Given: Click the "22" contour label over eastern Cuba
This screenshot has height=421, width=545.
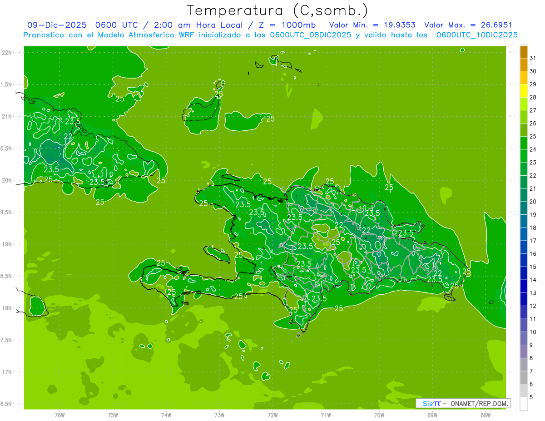Looking at the screenshot, I should pos(68,136).
